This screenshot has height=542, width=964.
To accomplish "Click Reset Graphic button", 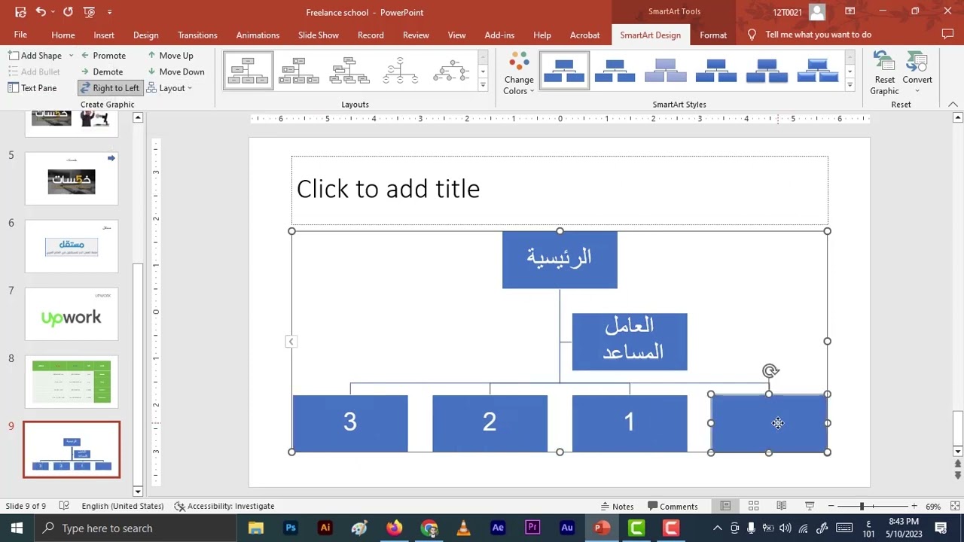I will 885,74.
